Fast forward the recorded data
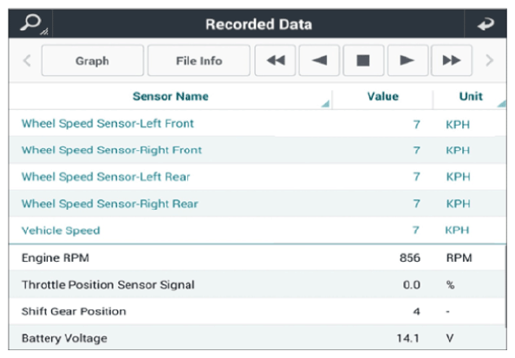 click(x=452, y=61)
